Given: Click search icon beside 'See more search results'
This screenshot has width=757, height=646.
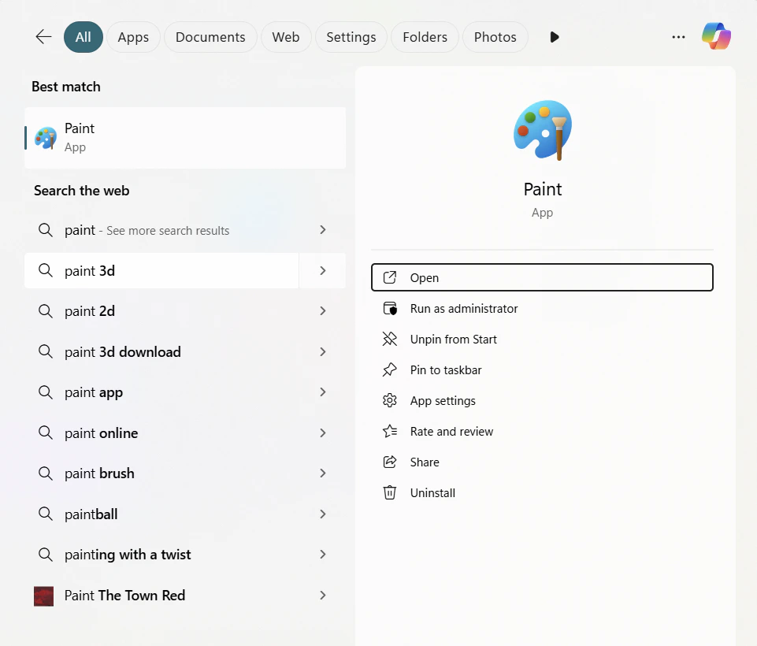Looking at the screenshot, I should [x=46, y=230].
